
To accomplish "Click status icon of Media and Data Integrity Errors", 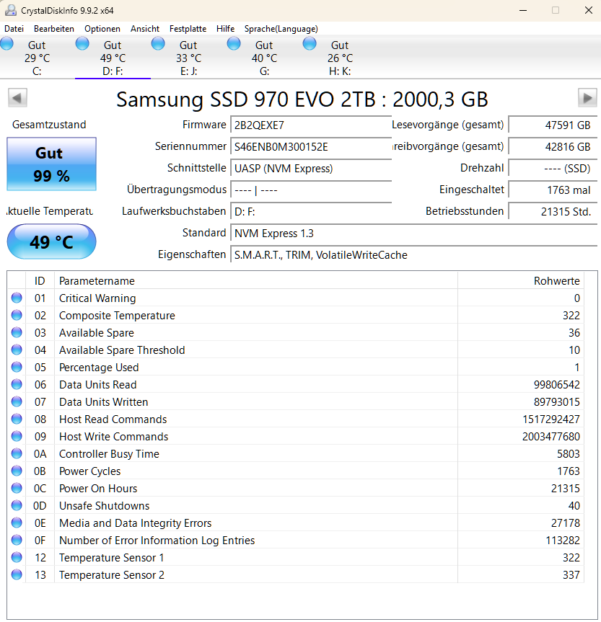I will tap(17, 523).
